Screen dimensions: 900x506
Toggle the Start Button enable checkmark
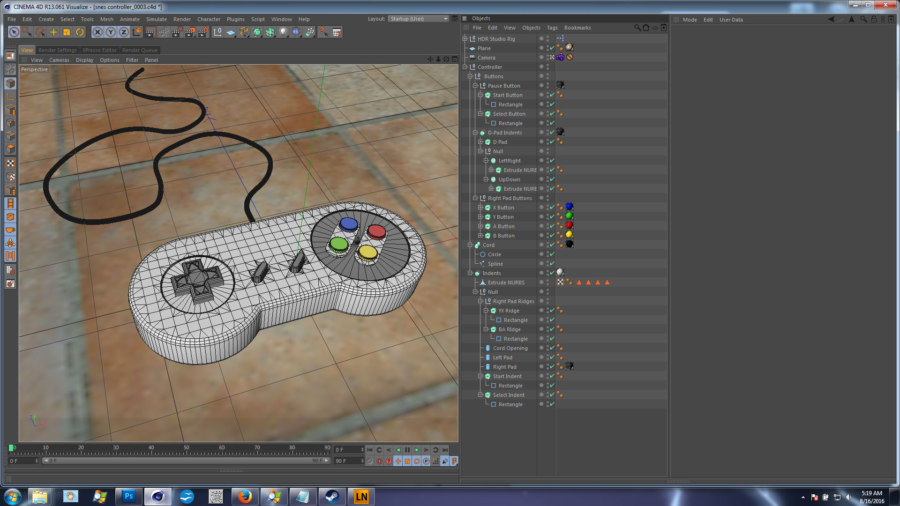click(552, 95)
